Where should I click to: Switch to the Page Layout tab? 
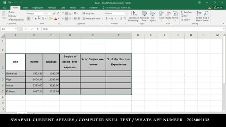coord(38,8)
